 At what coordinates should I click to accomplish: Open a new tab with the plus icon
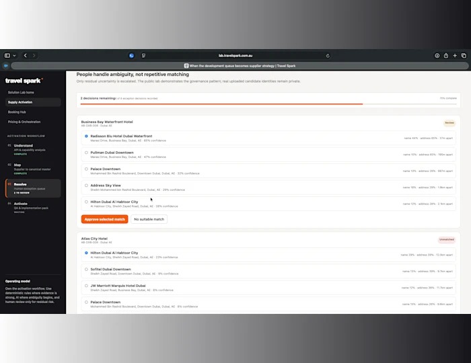(x=455, y=56)
